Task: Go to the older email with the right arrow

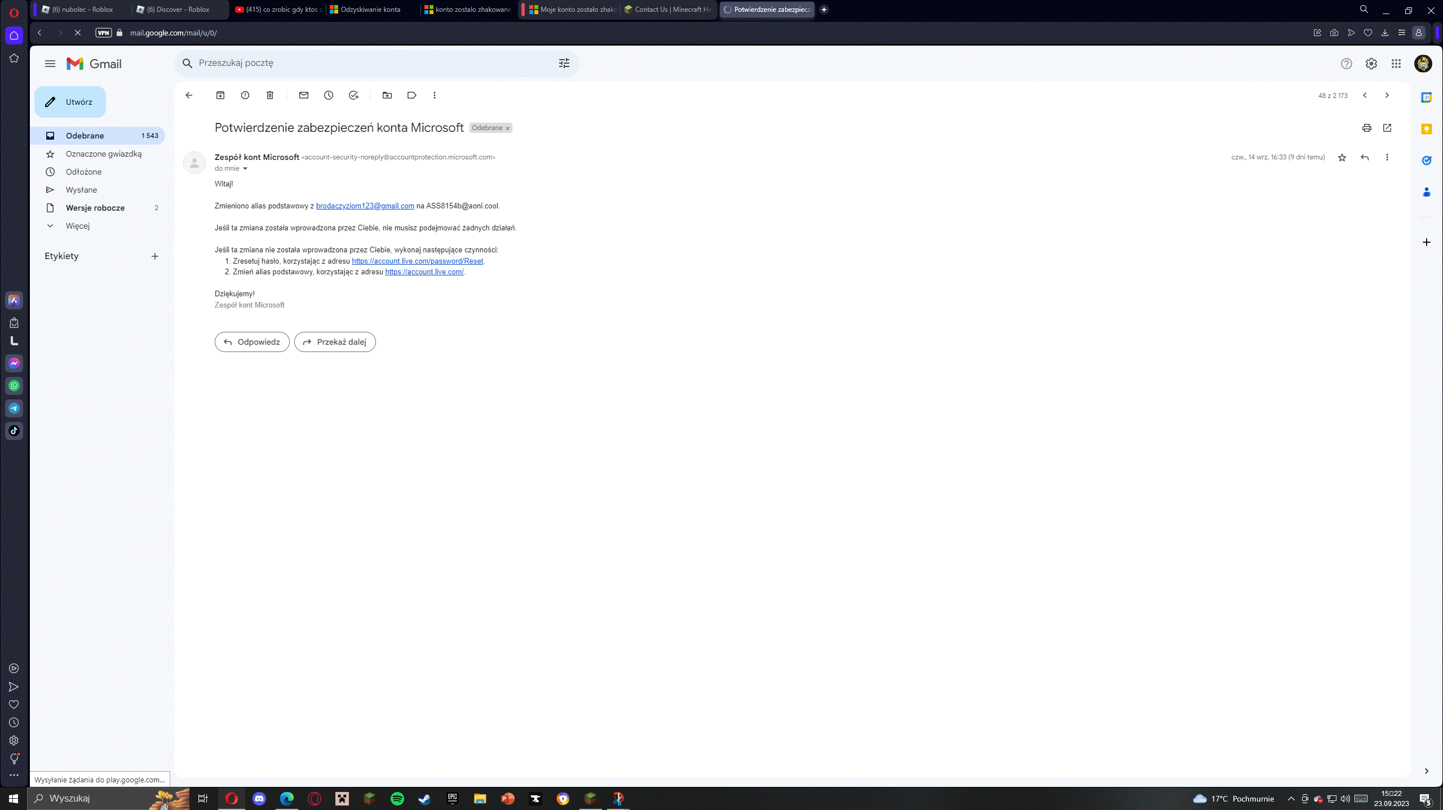Action: point(1387,95)
